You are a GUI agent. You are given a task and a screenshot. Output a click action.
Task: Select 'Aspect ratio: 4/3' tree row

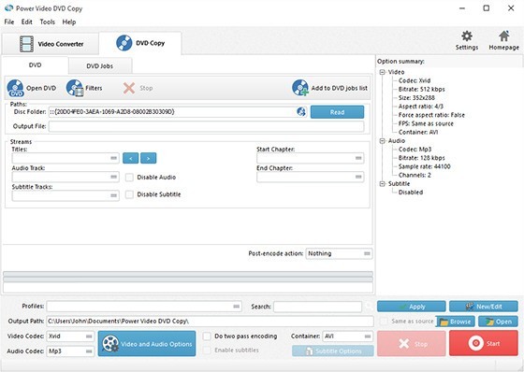(x=421, y=107)
